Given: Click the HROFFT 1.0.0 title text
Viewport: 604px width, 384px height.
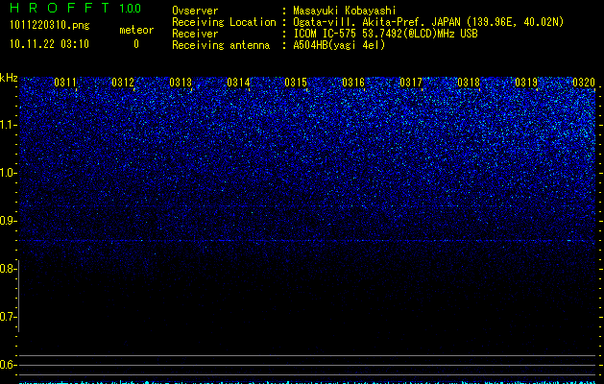Looking at the screenshot, I should [76, 8].
